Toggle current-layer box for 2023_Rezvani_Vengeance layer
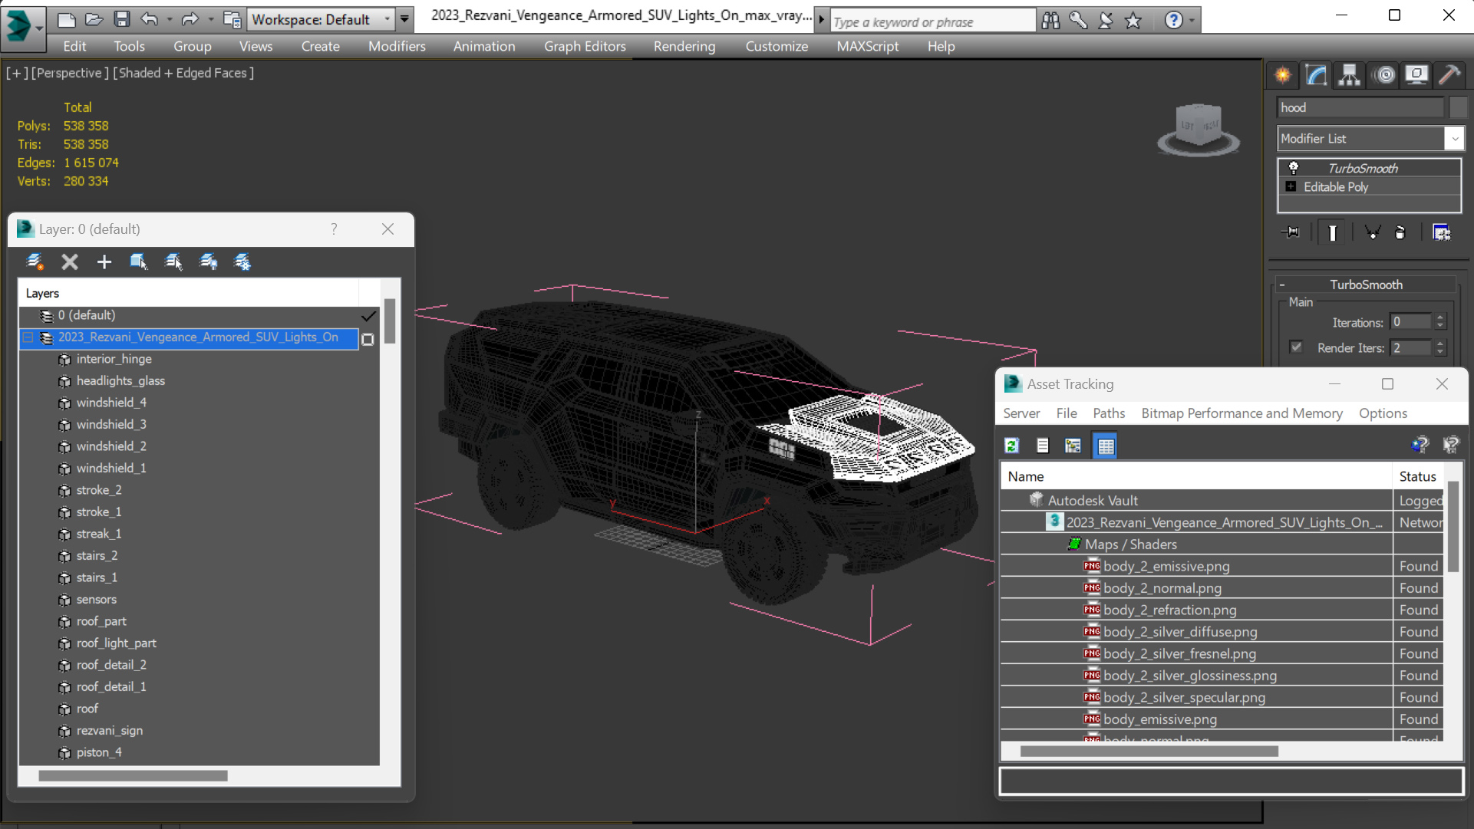The width and height of the screenshot is (1474, 829). click(368, 339)
